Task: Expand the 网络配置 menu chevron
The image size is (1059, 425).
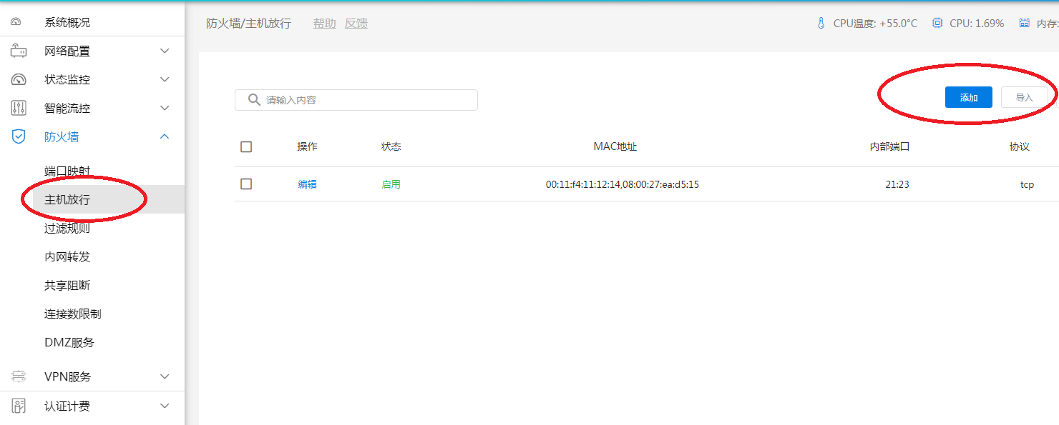Action: click(165, 51)
